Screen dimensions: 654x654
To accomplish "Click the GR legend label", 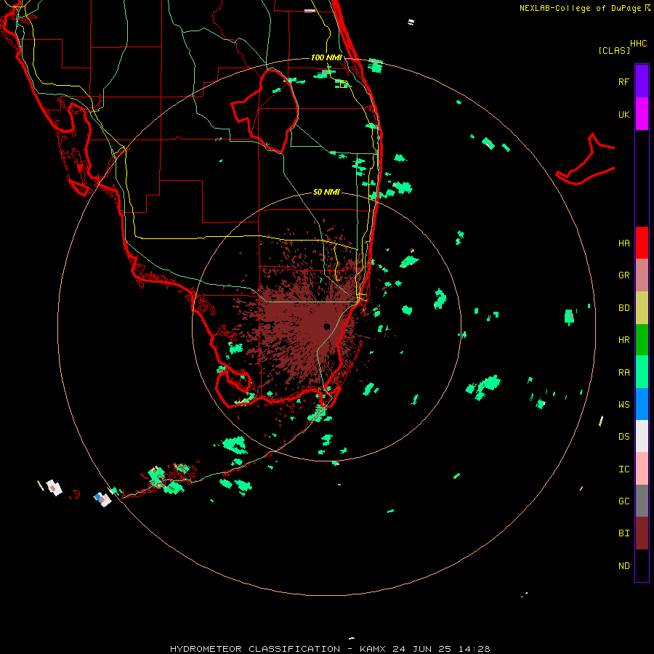I will pyautogui.click(x=623, y=275).
